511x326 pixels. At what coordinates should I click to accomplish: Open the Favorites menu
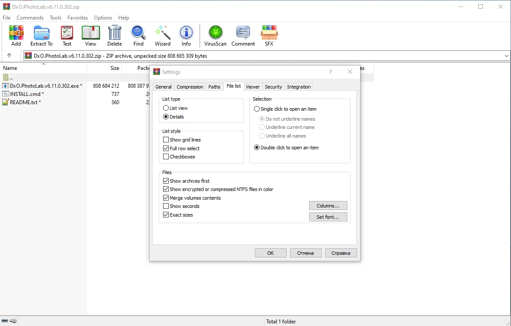[77, 17]
